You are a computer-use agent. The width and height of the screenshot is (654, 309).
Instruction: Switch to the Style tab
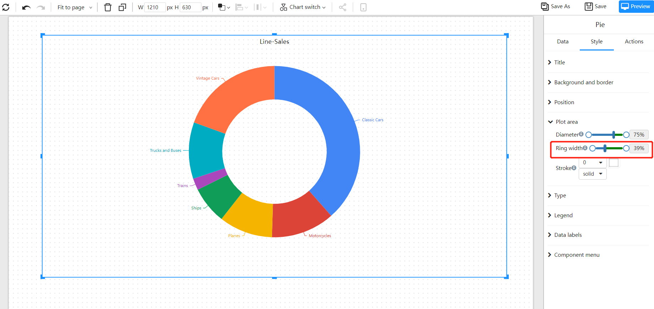pyautogui.click(x=596, y=42)
